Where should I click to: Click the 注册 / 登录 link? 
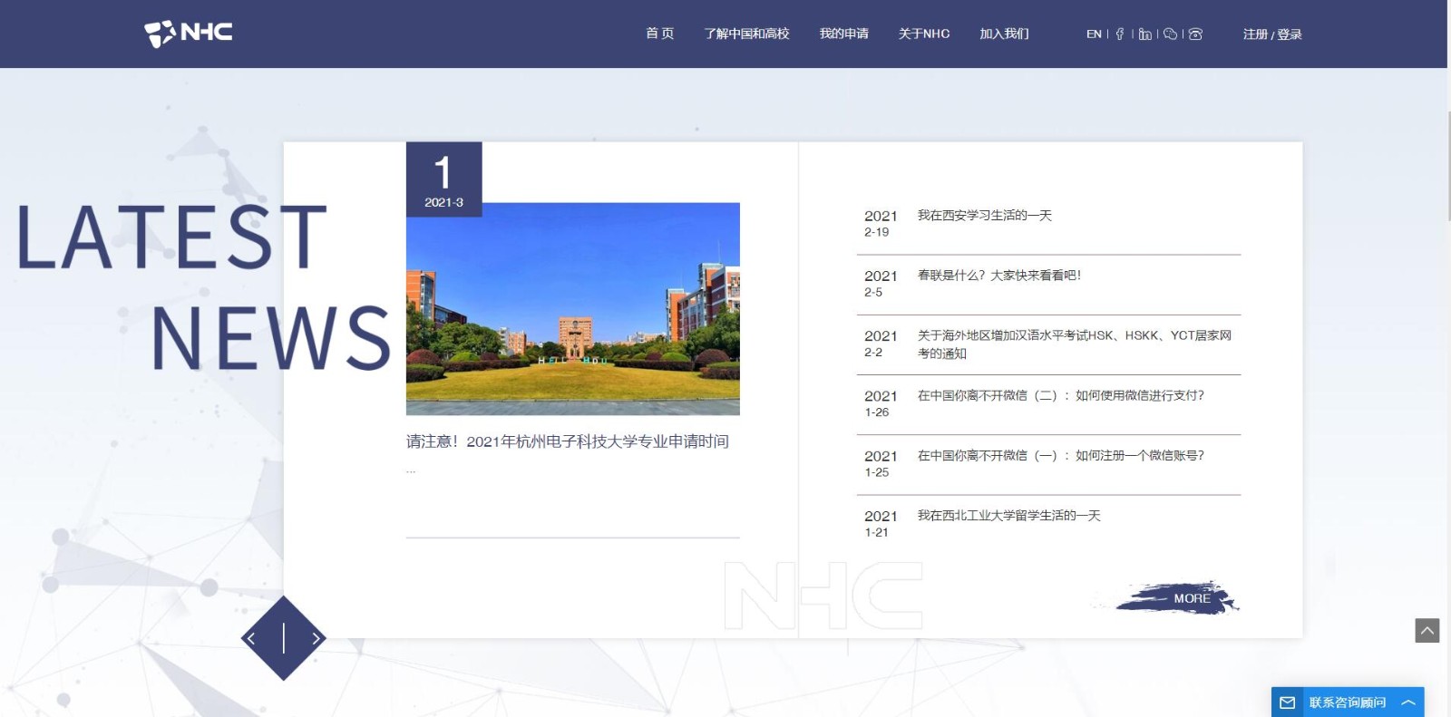(1271, 34)
